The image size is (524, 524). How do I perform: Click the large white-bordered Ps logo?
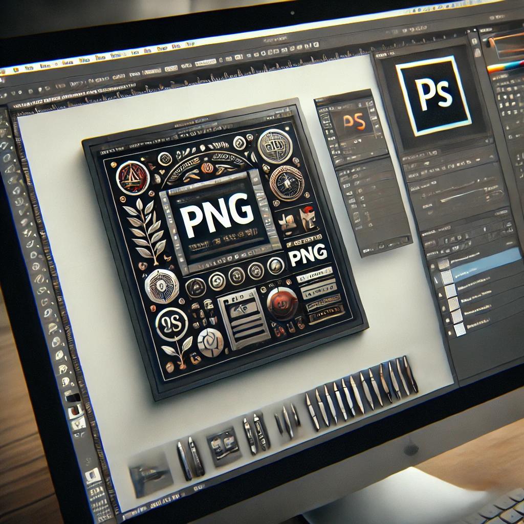click(x=434, y=96)
